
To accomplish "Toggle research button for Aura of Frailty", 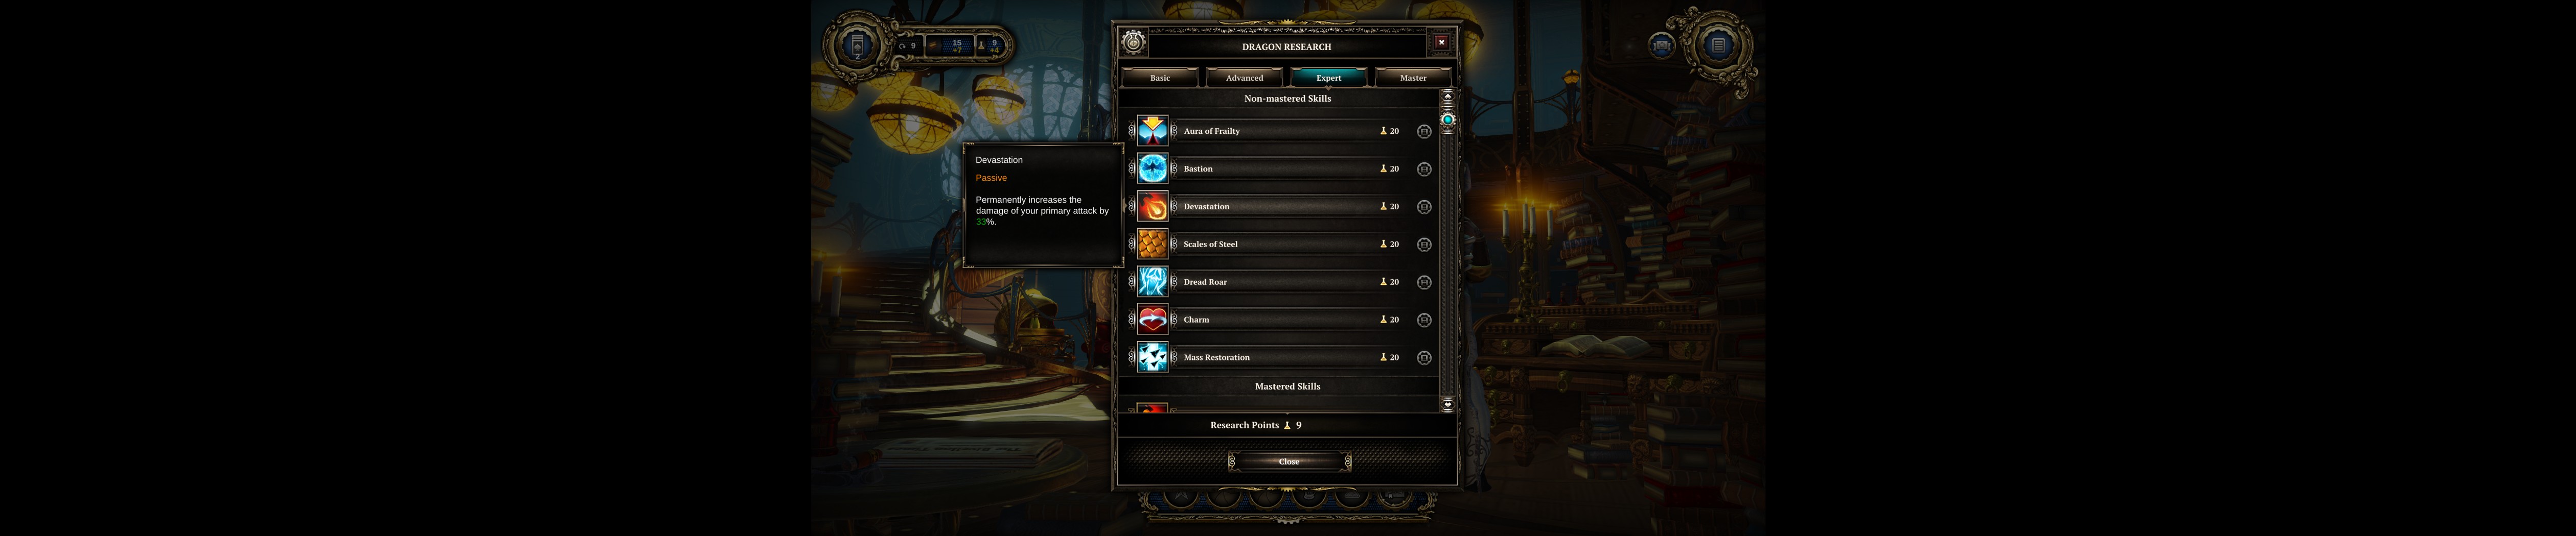I will click(x=1424, y=132).
